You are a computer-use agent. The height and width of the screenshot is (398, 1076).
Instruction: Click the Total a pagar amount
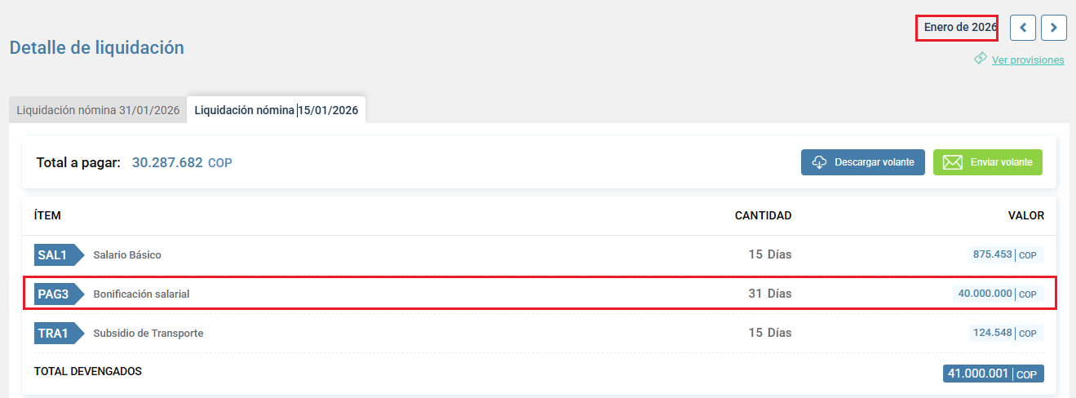(167, 162)
